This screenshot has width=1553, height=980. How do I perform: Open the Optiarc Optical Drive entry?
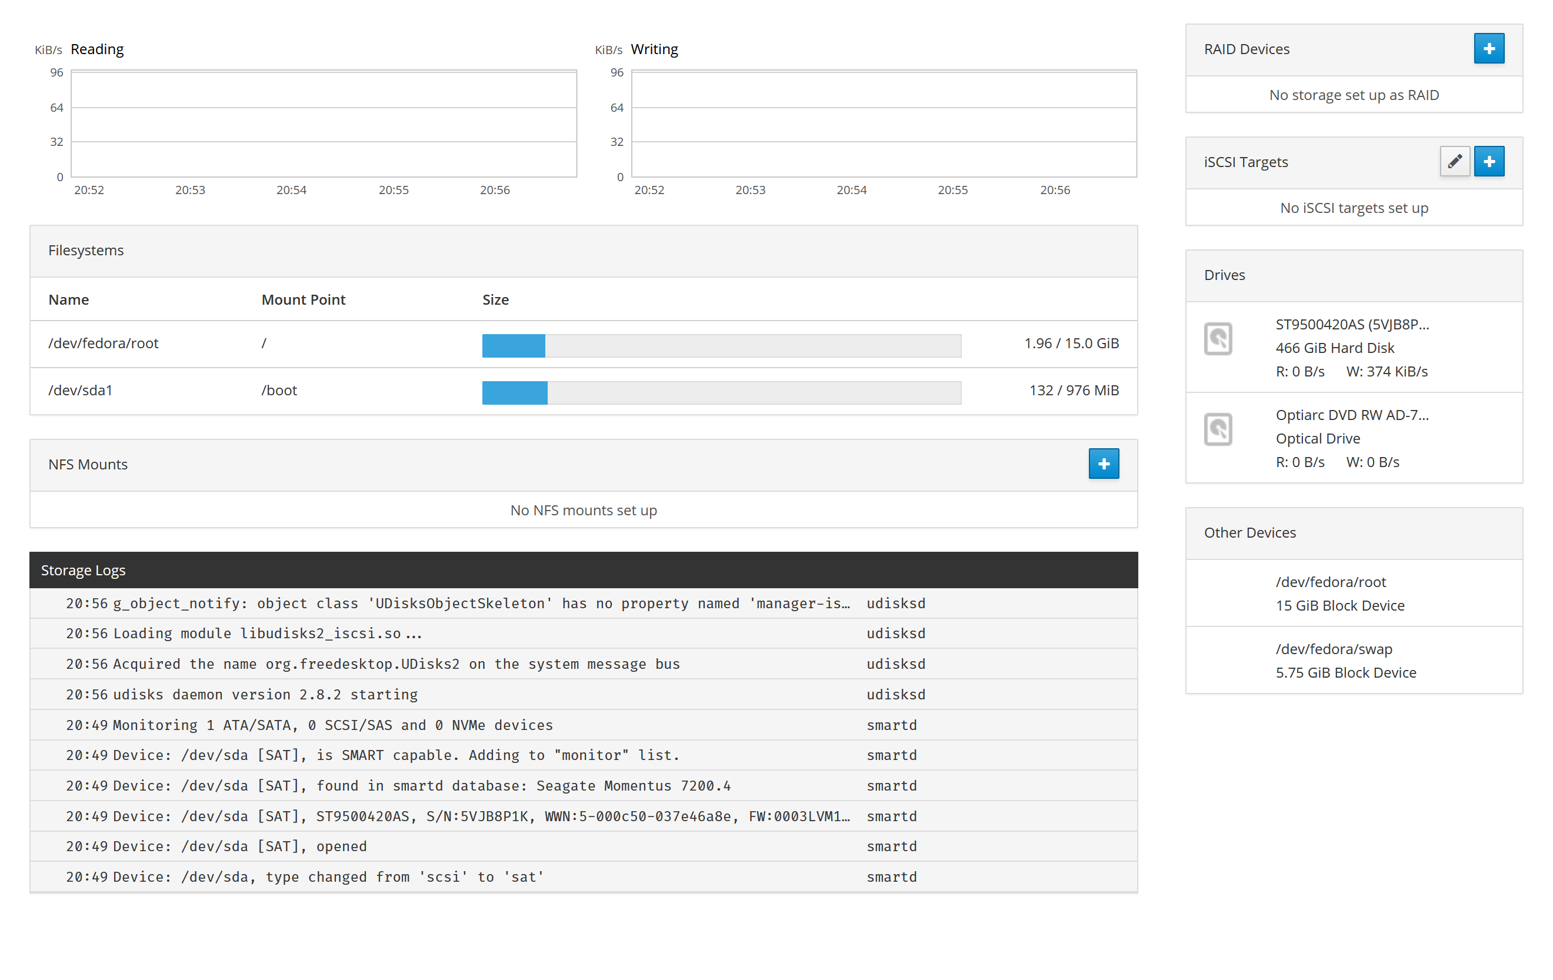(x=1351, y=438)
